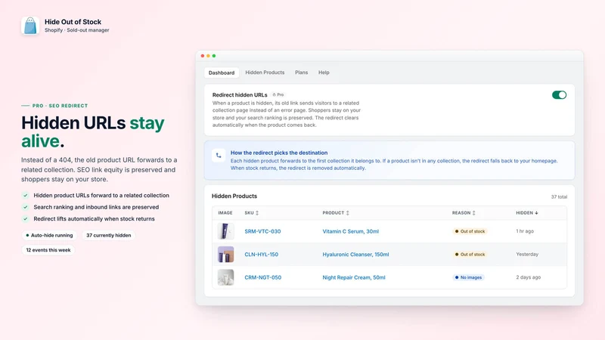Image resolution: width=605 pixels, height=340 pixels.
Task: Click checkmark beside Redirect lifts automatically
Action: [x=26, y=218]
